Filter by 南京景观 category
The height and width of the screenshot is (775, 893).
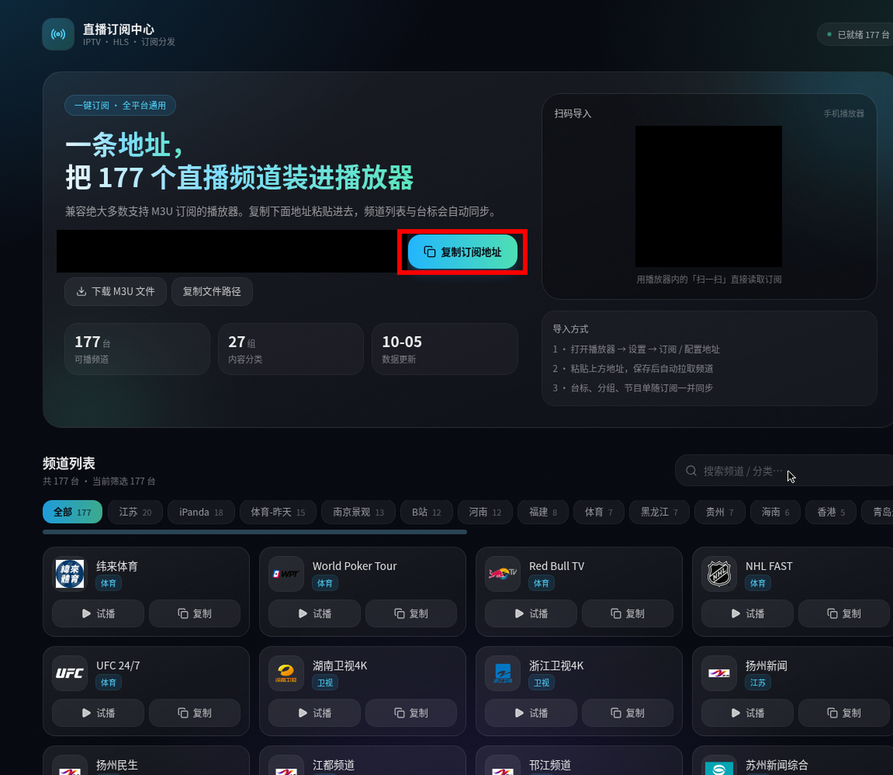359,512
